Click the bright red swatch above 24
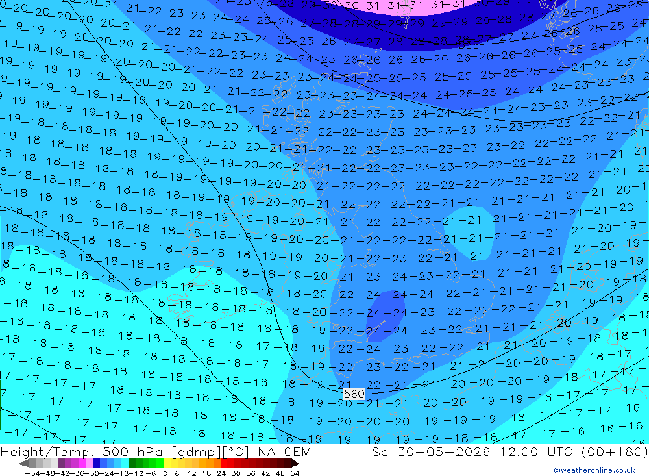This screenshot has width=649, height=476. [224, 464]
